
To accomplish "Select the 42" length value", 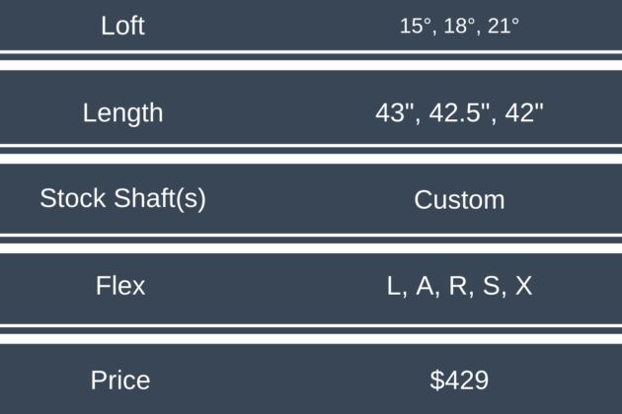I will (523, 112).
